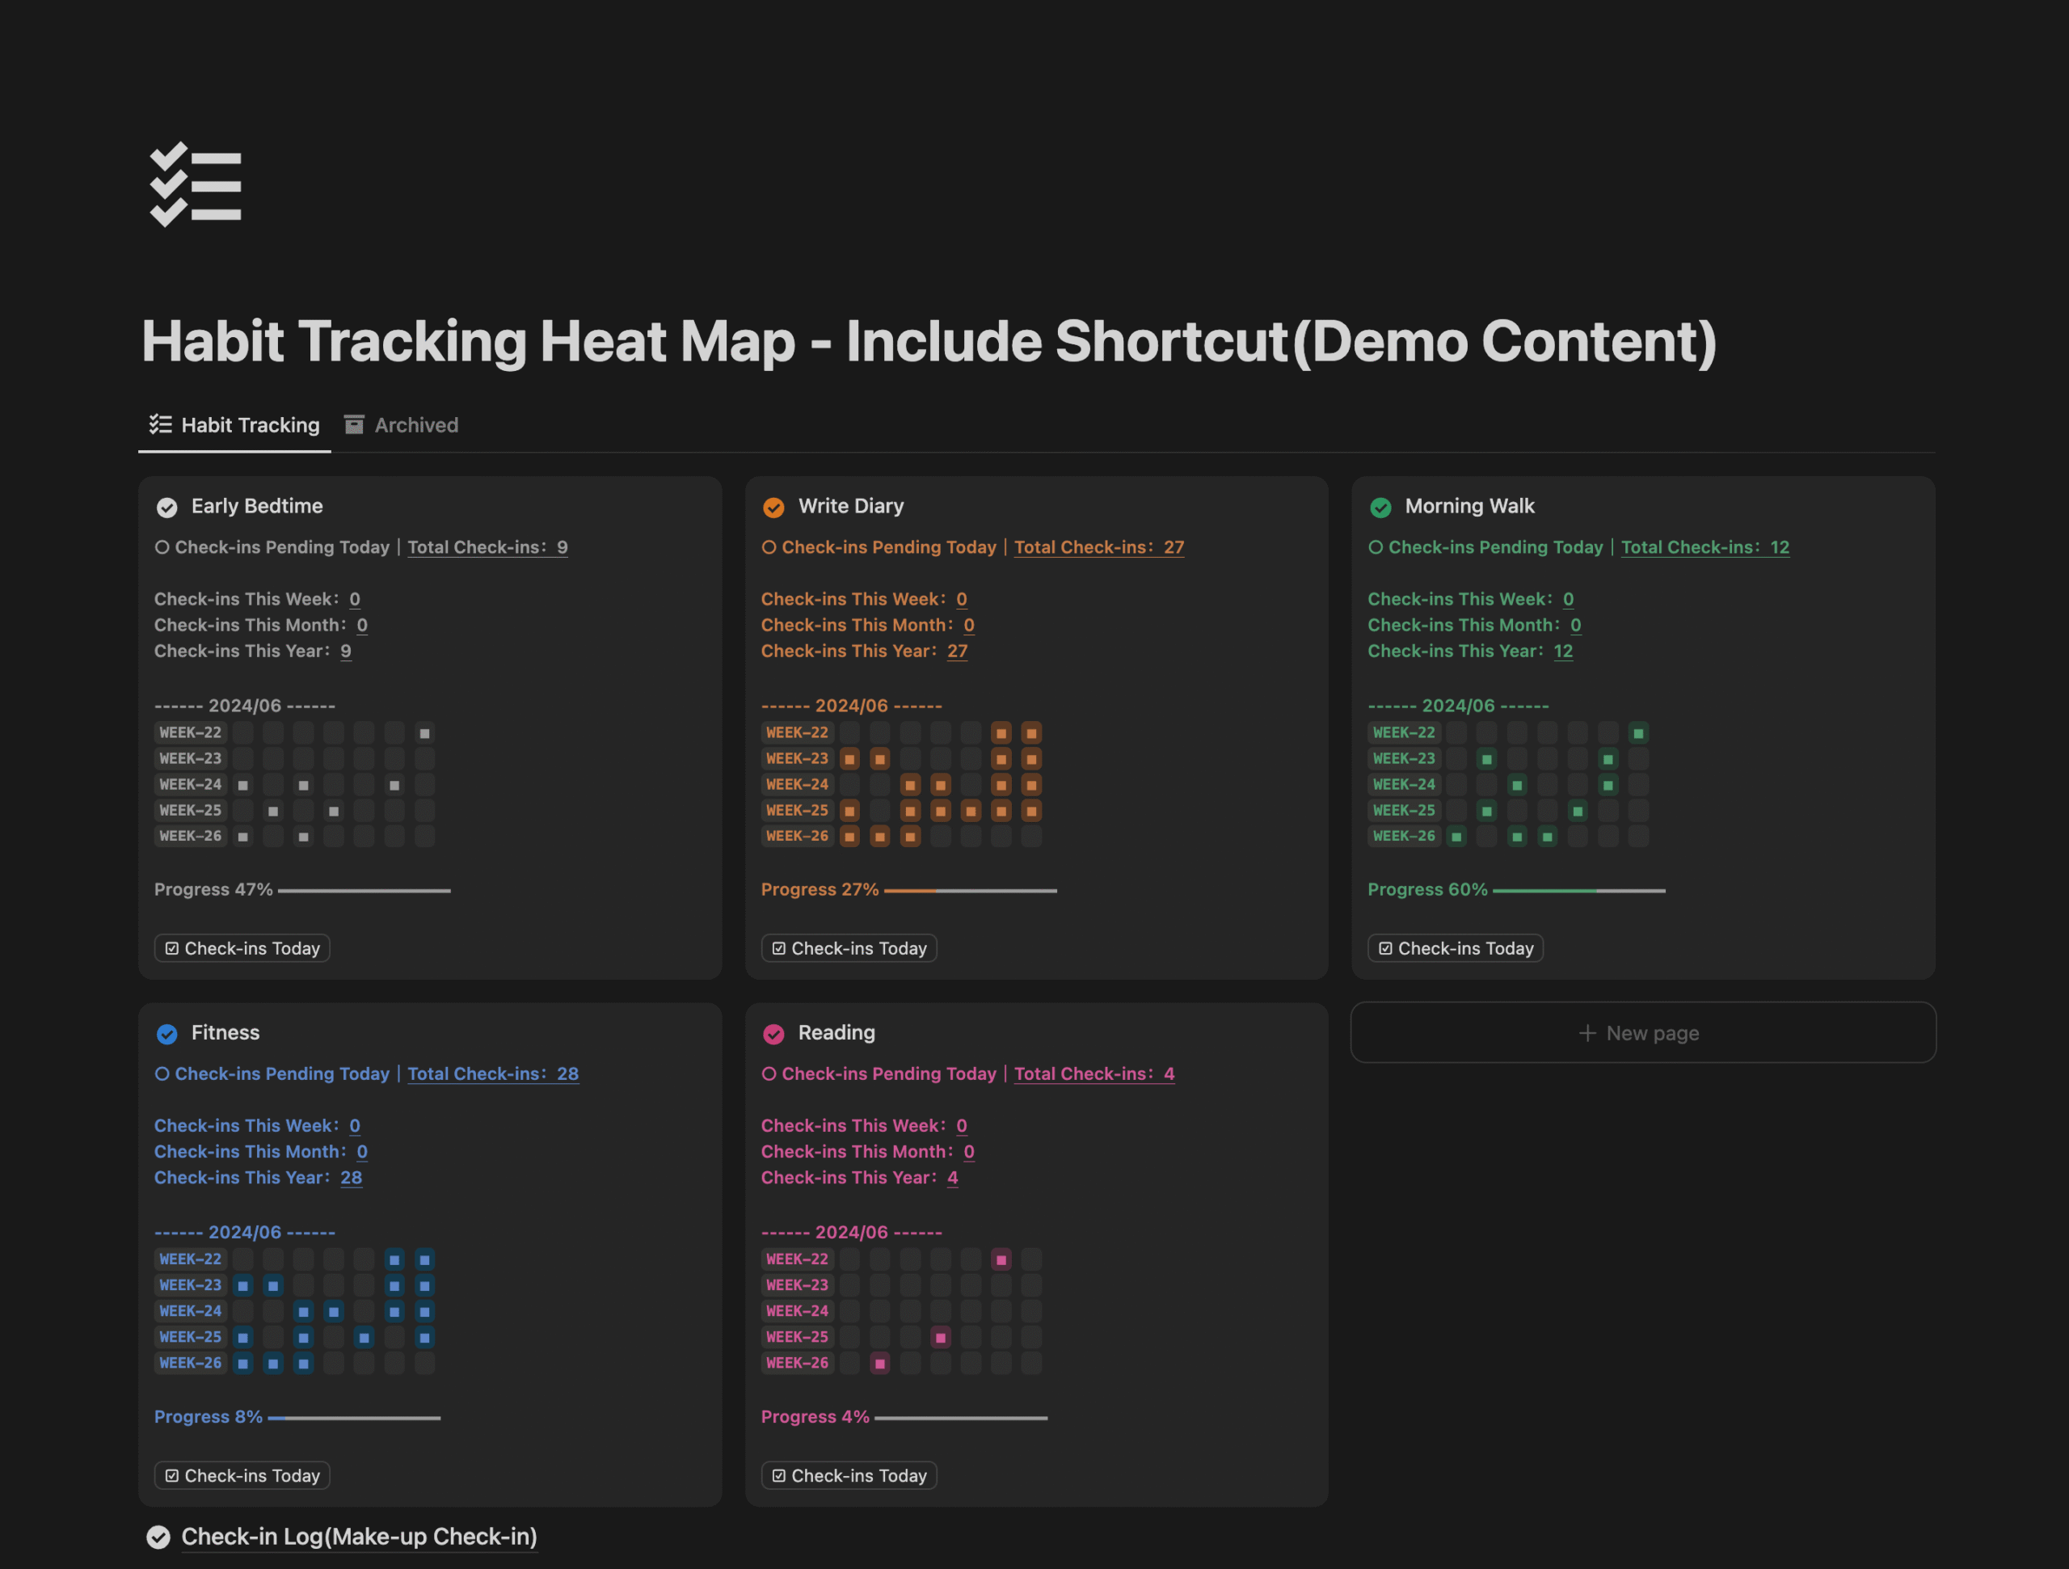Click the orange check icon for Write Diary
The height and width of the screenshot is (1569, 2069).
(773, 507)
